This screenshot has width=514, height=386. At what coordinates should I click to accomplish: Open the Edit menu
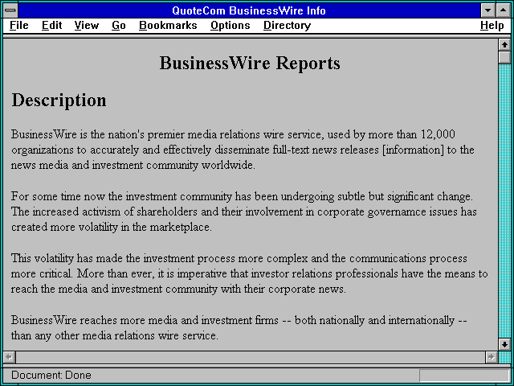(x=51, y=26)
